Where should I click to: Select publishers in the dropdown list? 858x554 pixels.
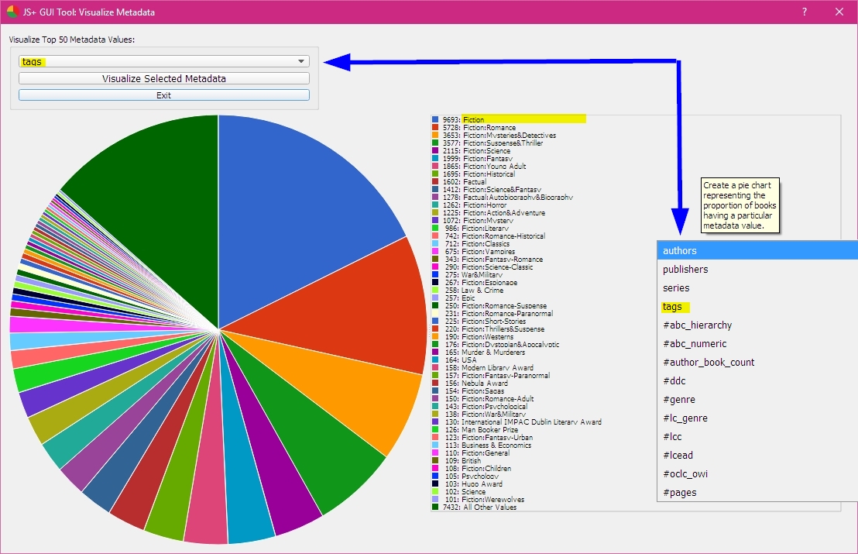point(757,270)
